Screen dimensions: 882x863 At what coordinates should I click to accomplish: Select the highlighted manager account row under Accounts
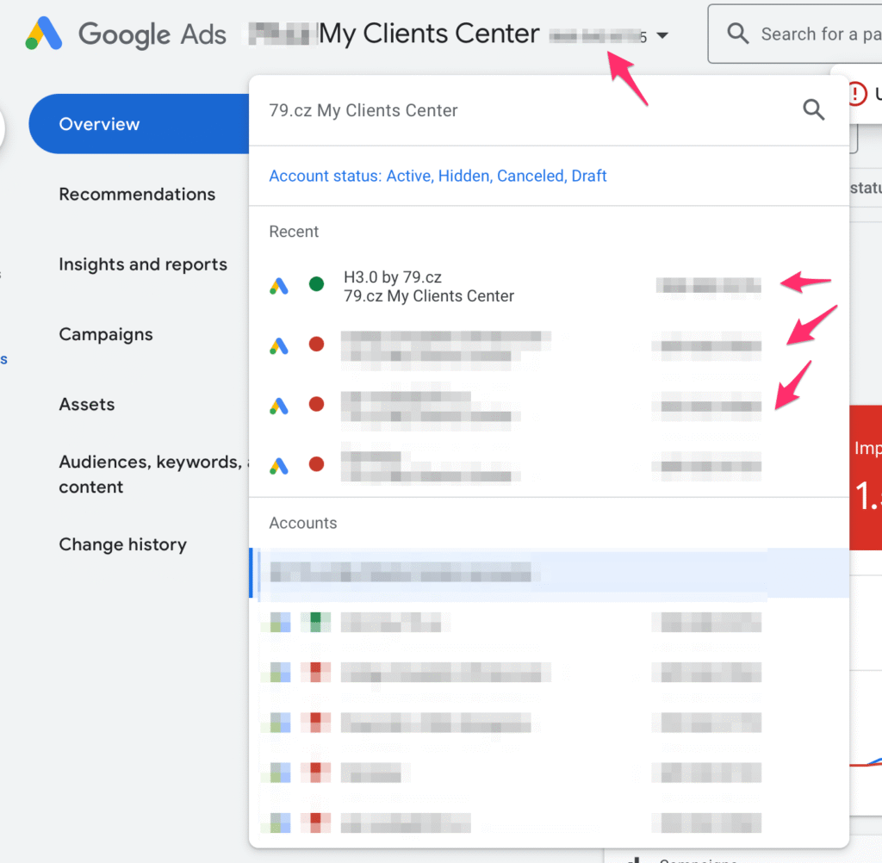click(517, 573)
